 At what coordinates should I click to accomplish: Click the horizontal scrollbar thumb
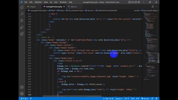tap(72, 96)
